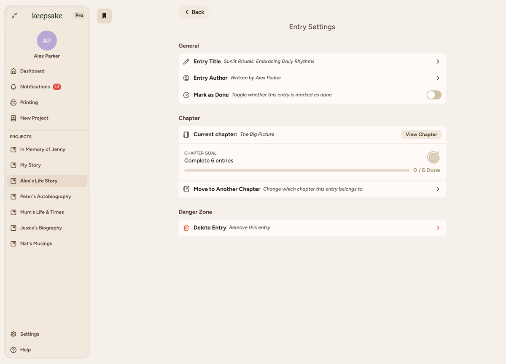Viewport: 506px width, 364px height.
Task: Select Peter's Autobiography project
Action: click(45, 197)
